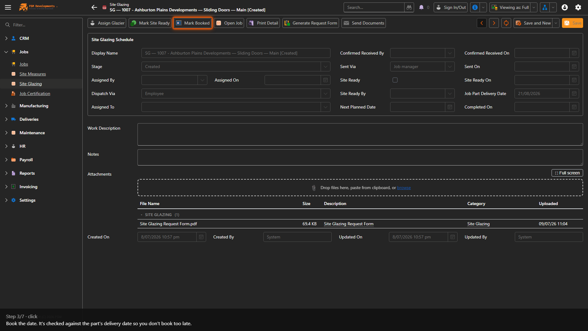Click the Generate Request Form button
The height and width of the screenshot is (331, 588).
click(x=311, y=23)
